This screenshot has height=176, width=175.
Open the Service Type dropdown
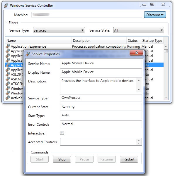59,30
